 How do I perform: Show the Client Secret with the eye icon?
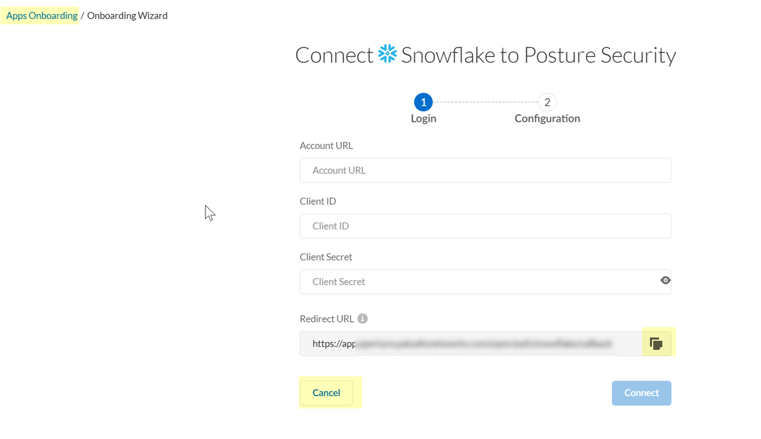[x=665, y=281]
